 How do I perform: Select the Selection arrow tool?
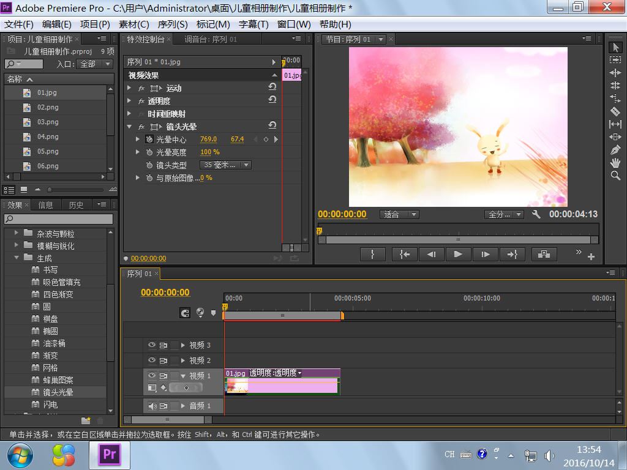click(615, 47)
